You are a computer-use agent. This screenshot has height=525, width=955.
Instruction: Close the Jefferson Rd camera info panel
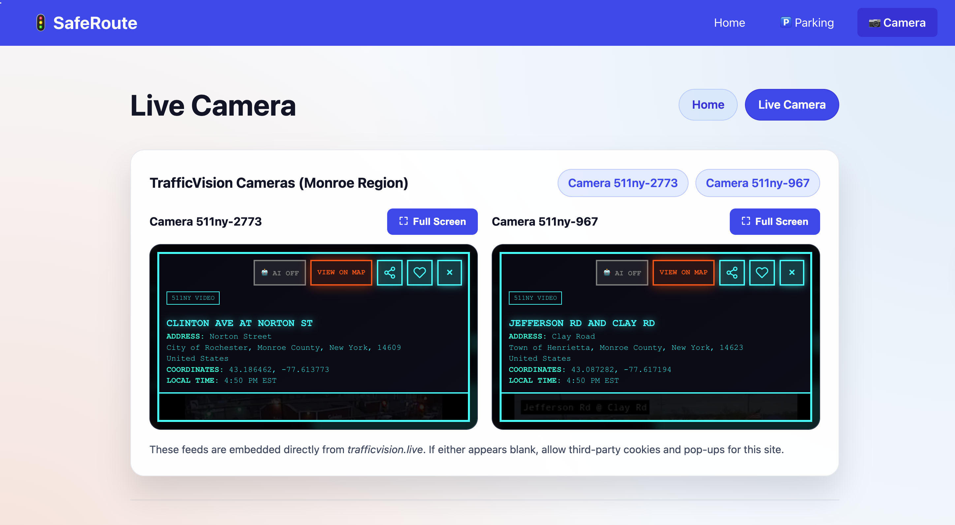tap(791, 272)
